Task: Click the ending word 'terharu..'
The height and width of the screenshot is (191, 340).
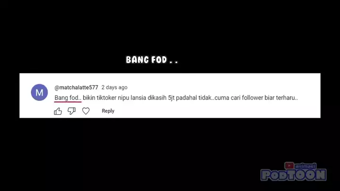Action: click(x=287, y=98)
